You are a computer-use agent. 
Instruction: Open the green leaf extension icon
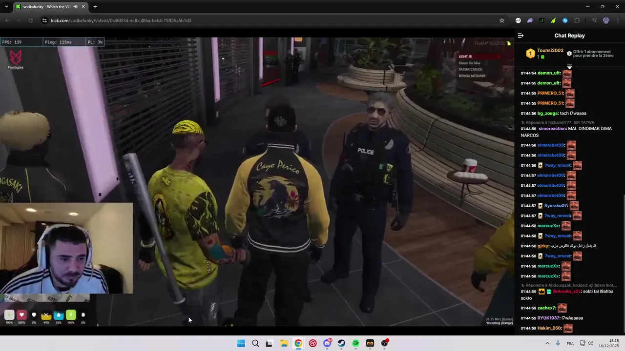553,20
